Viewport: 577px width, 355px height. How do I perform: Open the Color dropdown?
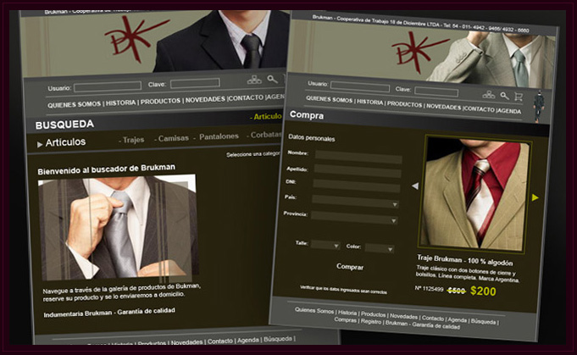point(380,248)
